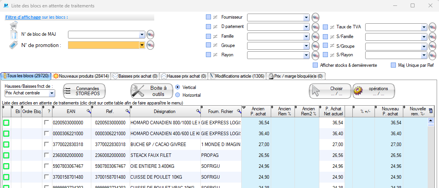The height and width of the screenshot is (188, 439).
Task: Click the green status square on HOMARD 800/1000 row
Action: coord(6,123)
